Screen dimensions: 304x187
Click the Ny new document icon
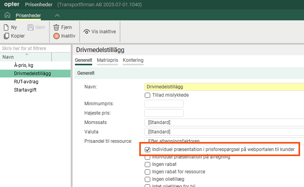point(6,27)
